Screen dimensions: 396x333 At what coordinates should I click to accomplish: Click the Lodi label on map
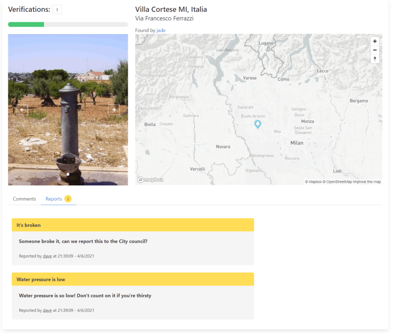[x=338, y=171]
